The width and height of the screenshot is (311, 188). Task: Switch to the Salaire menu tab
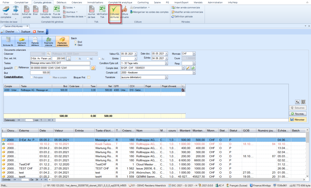pos(157,2)
